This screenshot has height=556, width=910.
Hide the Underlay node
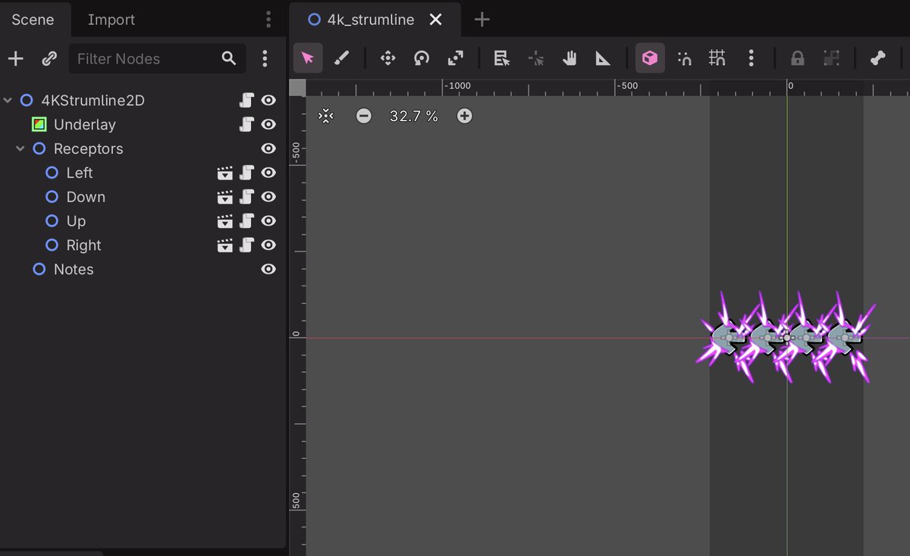(x=268, y=124)
